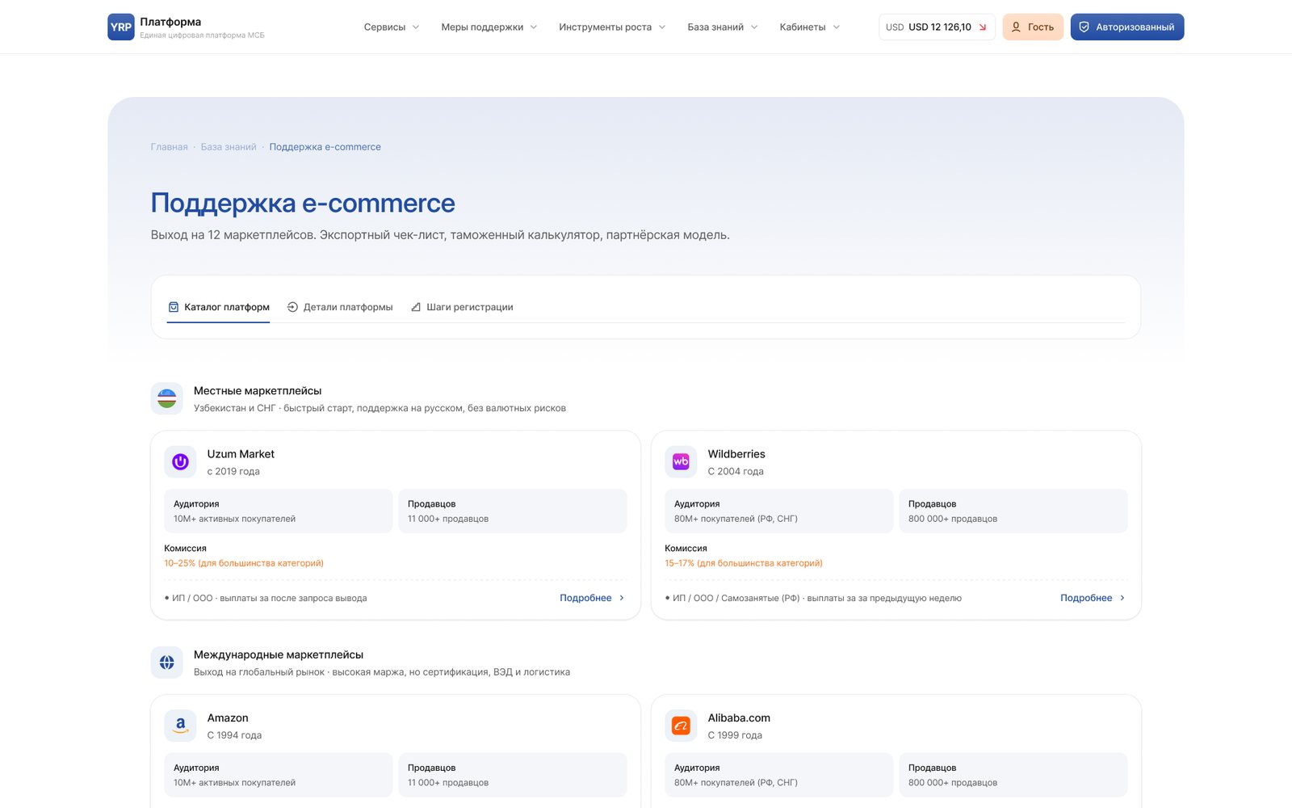Click the YRP platform logo
Viewport: 1292px width, 808px height.
121,27
